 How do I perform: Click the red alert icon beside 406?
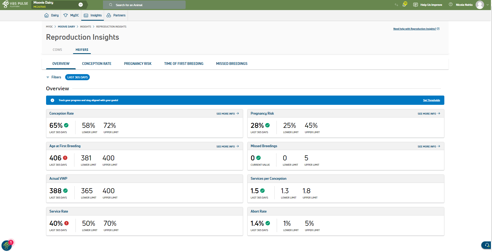point(65,158)
